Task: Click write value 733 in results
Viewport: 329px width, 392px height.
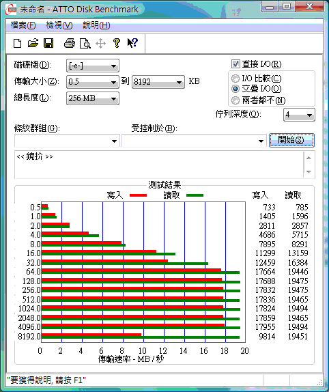Action: coord(269,207)
